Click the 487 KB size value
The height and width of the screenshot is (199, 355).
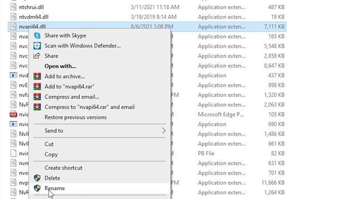pos(276,7)
